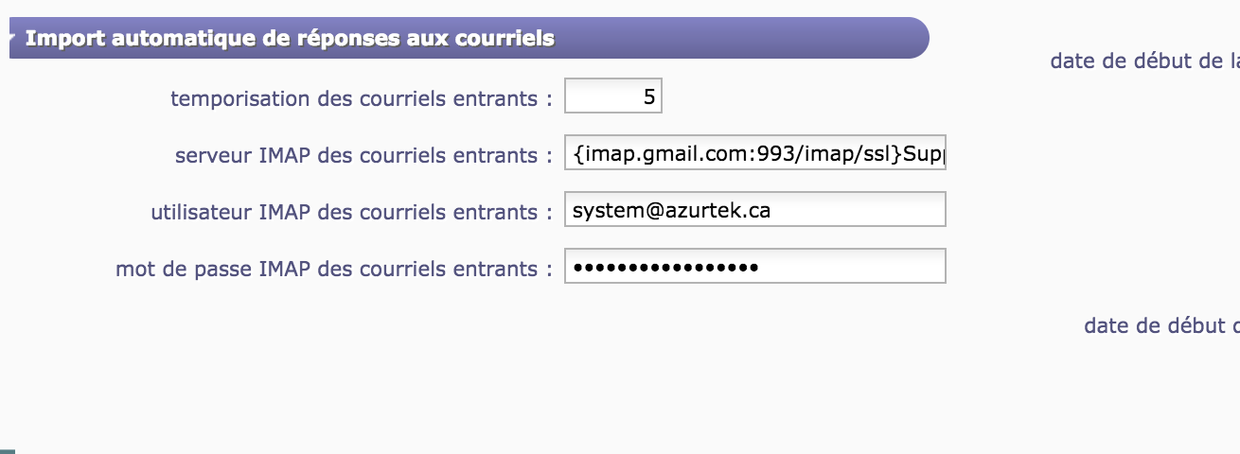Focus the serveur IMAP input field

(x=754, y=154)
